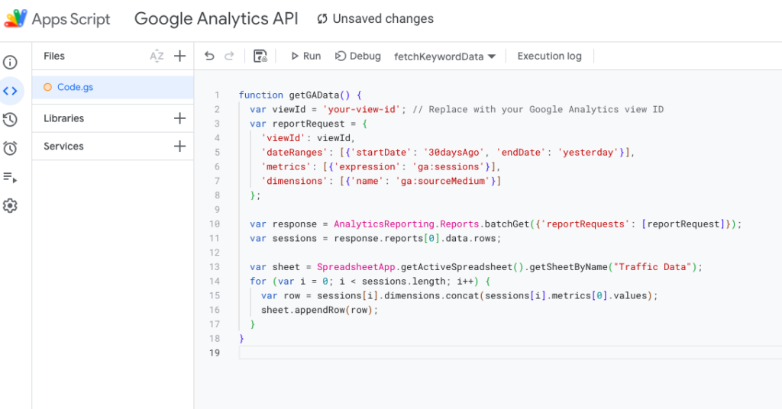Open the Triggers alarm clock icon
Viewport: 782px width, 409px height.
tap(10, 148)
